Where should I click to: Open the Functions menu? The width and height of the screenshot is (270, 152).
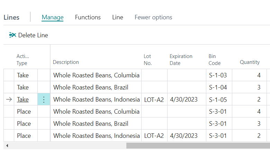click(88, 17)
